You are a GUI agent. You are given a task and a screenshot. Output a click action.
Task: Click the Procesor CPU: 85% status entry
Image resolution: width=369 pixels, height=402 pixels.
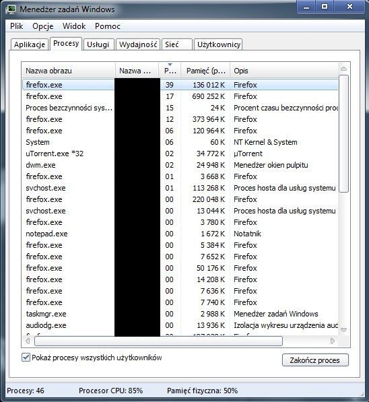tap(111, 391)
